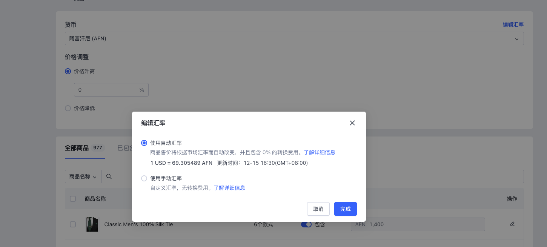Open the 阿富汗尼 (AFN) currency dropdown

click(x=294, y=38)
